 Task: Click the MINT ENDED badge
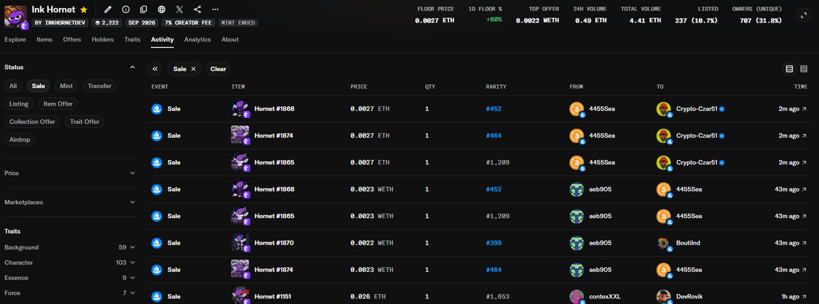pos(238,22)
